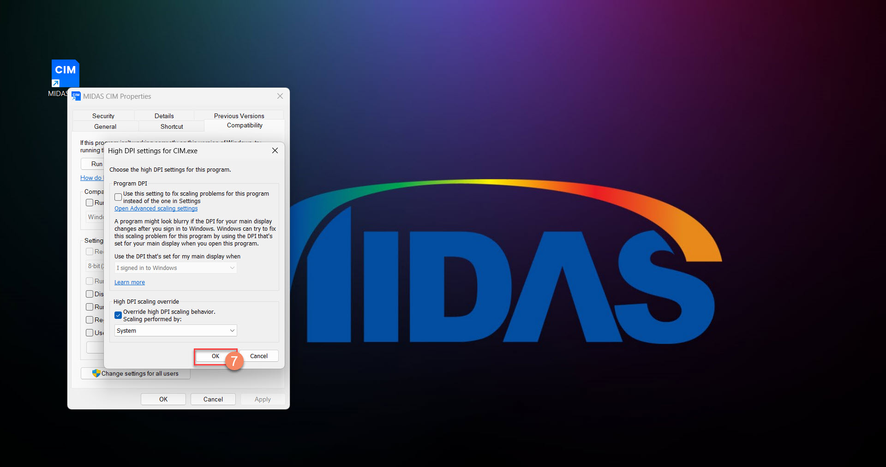This screenshot has width=886, height=467.
Task: Click 'MIDAS CIM Properties' title text
Action: tap(117, 96)
